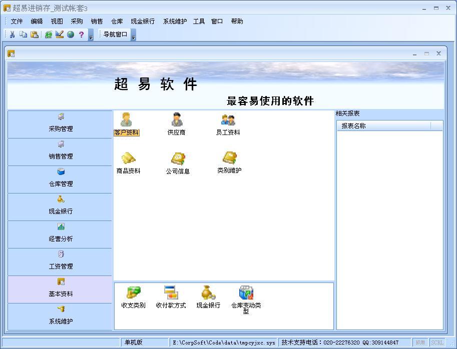457x349 pixels.
Task: Click the green refresh toolbar icon
Action: 49,34
